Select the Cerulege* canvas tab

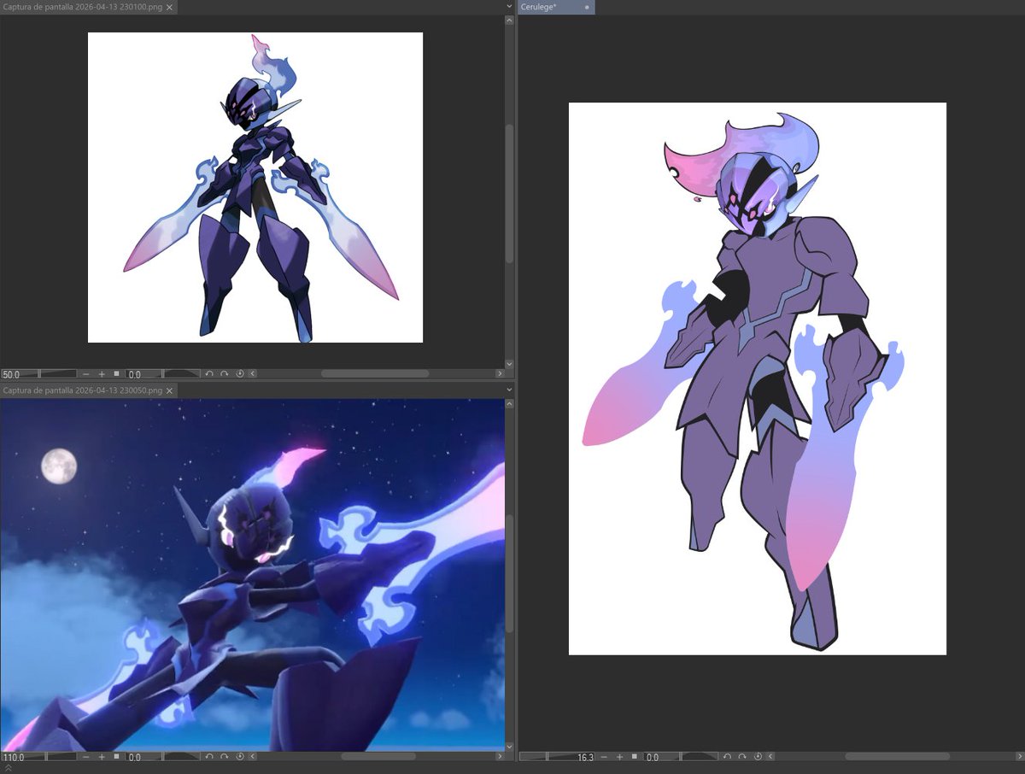tap(554, 7)
